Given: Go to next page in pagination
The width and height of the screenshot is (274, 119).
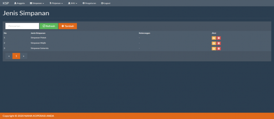Looking at the screenshot, I should (24, 56).
